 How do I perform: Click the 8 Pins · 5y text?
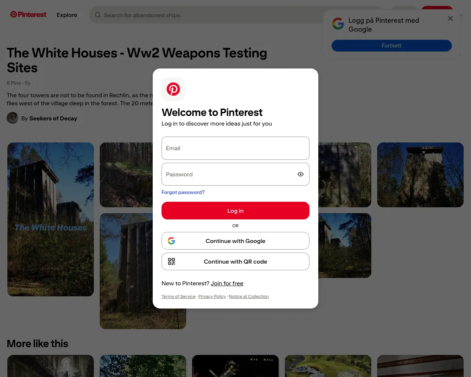18,83
